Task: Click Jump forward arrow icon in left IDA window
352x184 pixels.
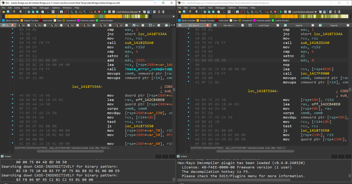Action: pyautogui.click(x=21, y=12)
